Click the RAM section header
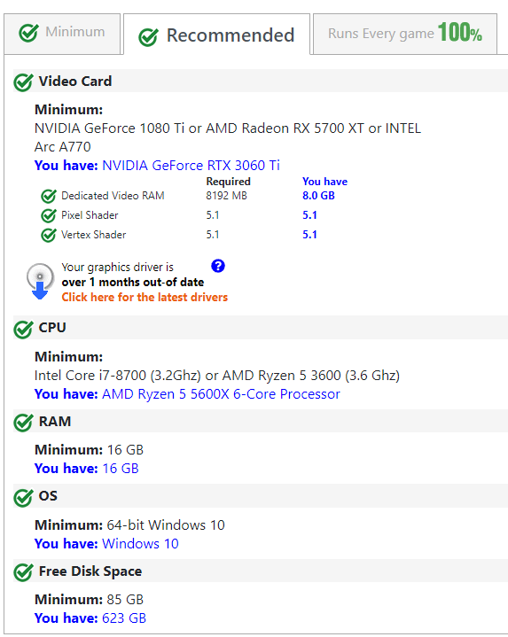The width and height of the screenshot is (508, 637). point(261,421)
